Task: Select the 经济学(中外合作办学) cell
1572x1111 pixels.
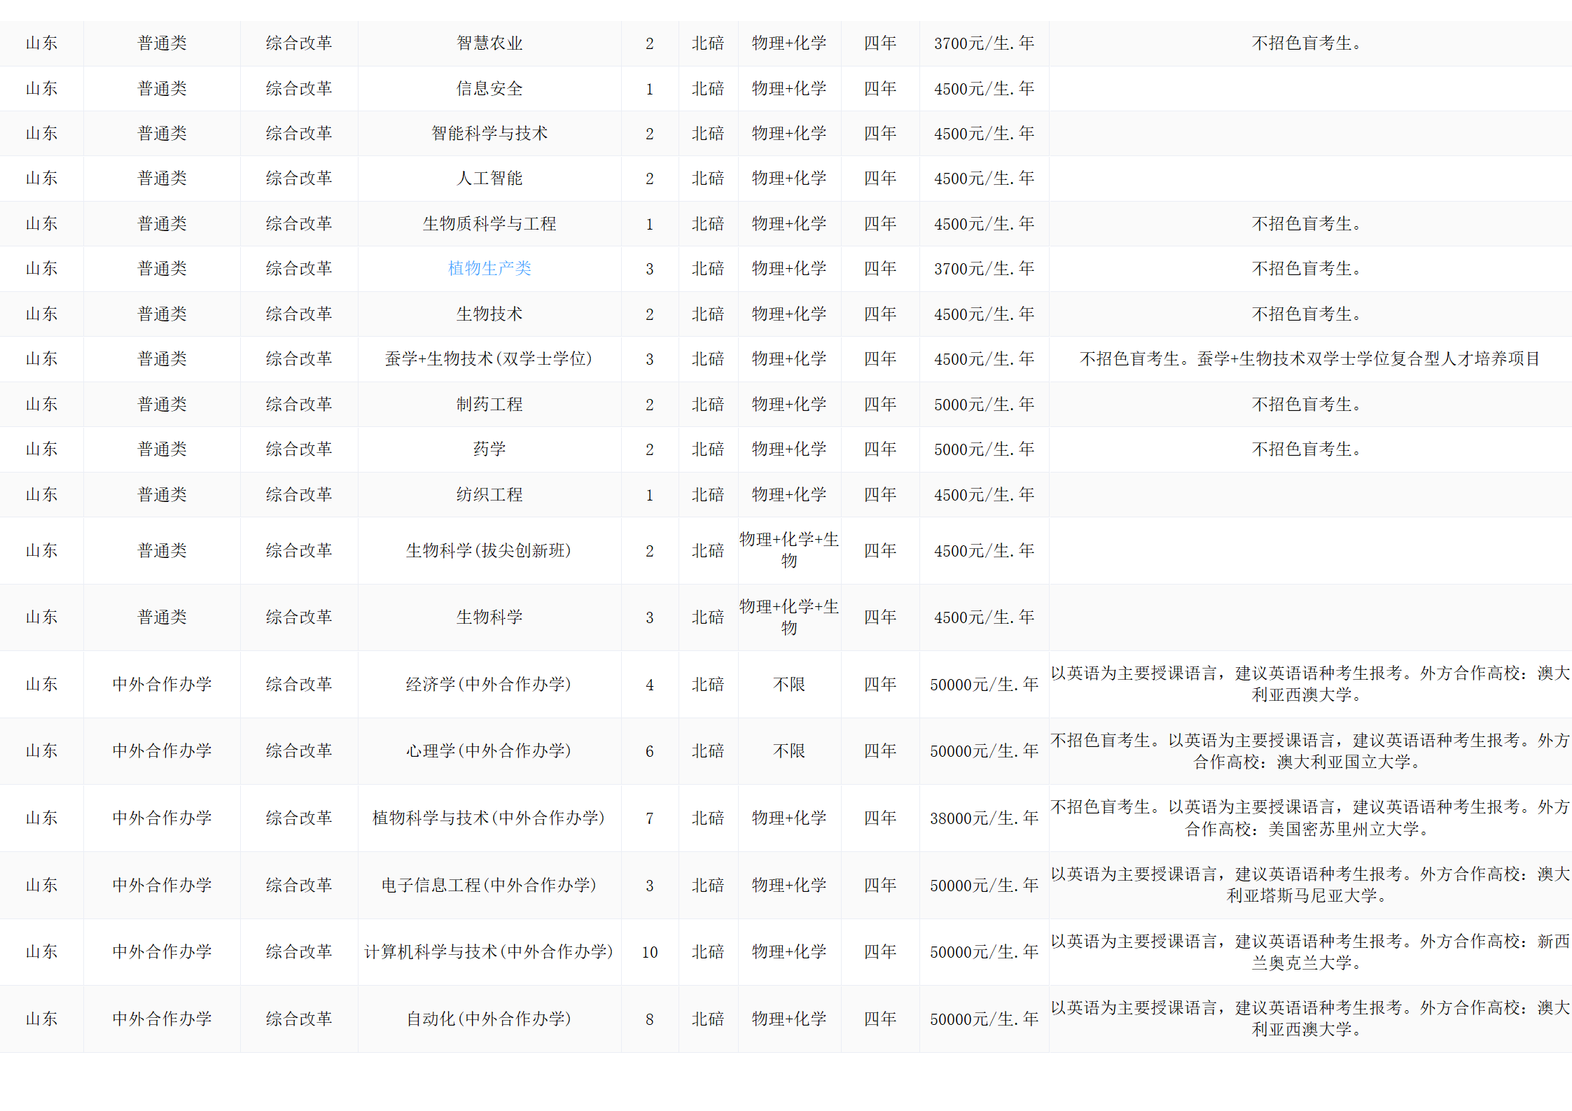Action: pos(489,684)
